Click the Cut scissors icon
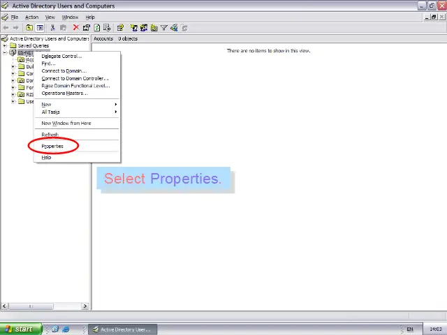The height and width of the screenshot is (335, 447). pos(52,28)
